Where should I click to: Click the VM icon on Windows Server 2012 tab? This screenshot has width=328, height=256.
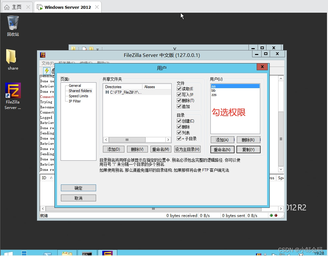40,7
